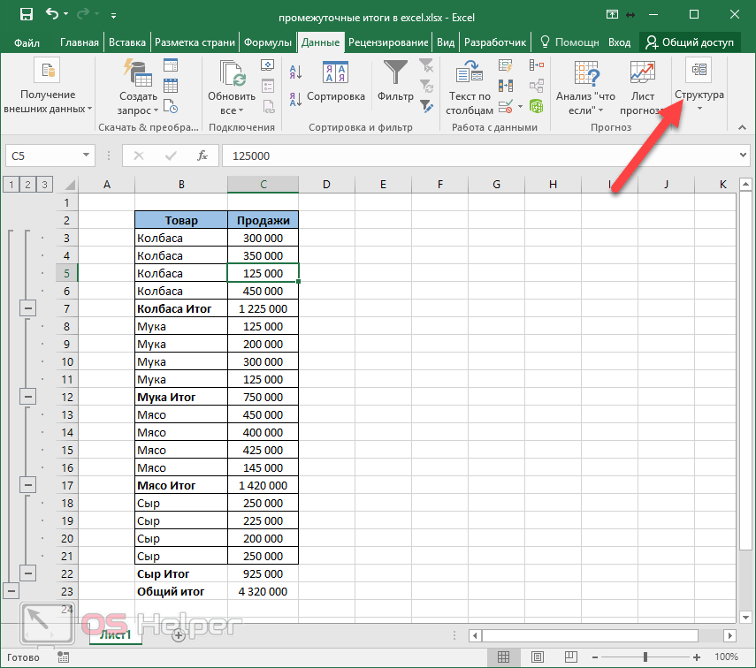Screen dimensions: 756x668
Task: Click the Manage Data Model icon
Action: [536, 106]
